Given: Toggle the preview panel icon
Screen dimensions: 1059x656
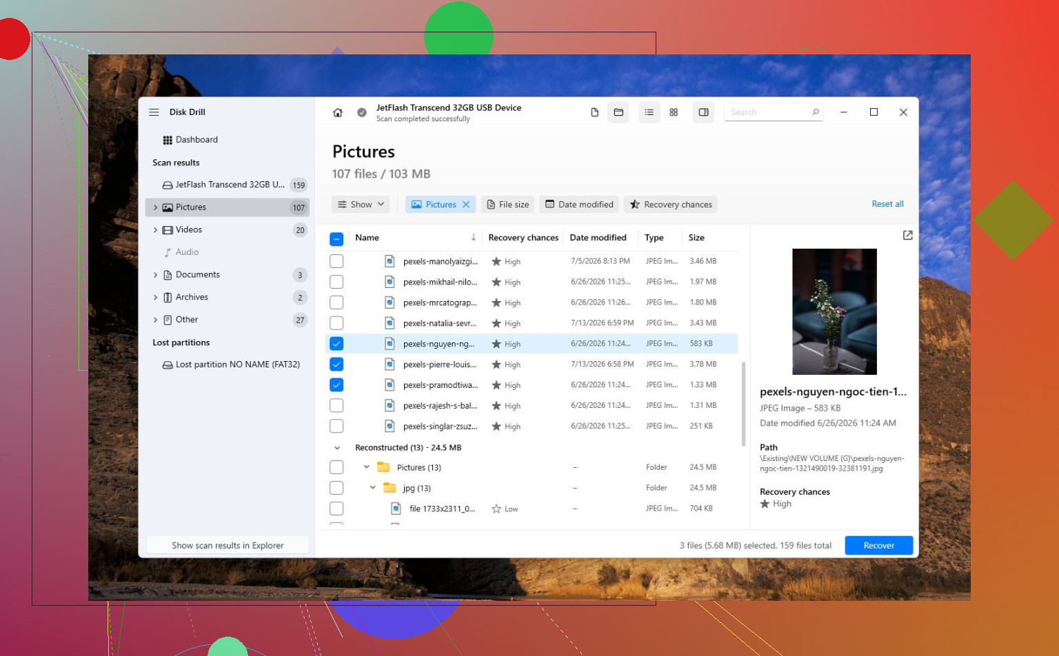Looking at the screenshot, I should [703, 112].
